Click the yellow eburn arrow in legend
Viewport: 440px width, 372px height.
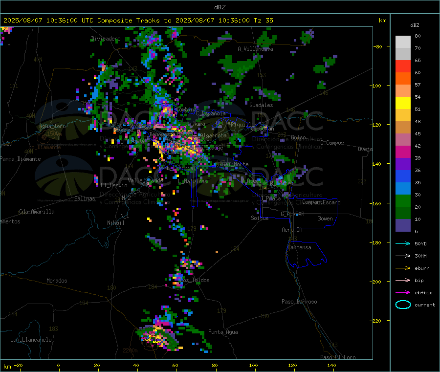click(403, 268)
